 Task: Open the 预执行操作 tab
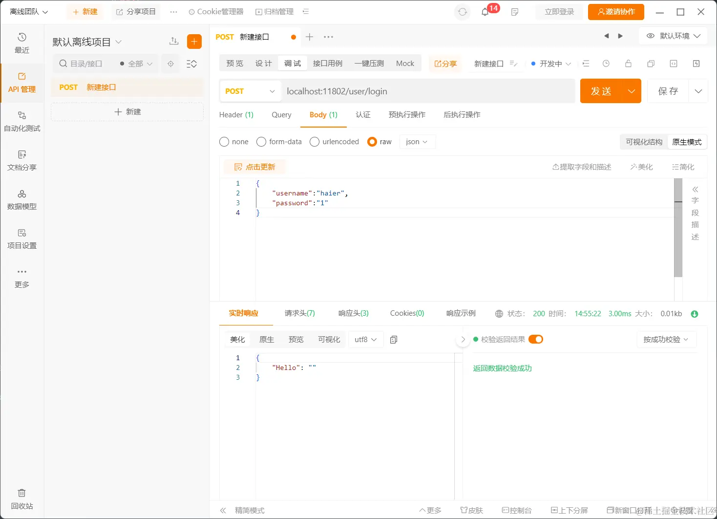pyautogui.click(x=407, y=115)
